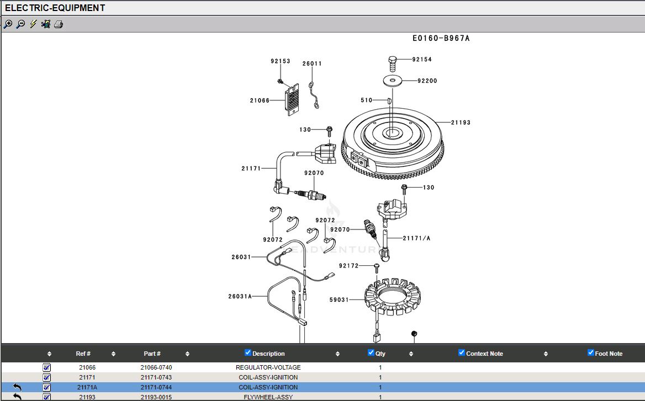
Task: Uncheck the Description column checkbox
Action: pyautogui.click(x=248, y=353)
